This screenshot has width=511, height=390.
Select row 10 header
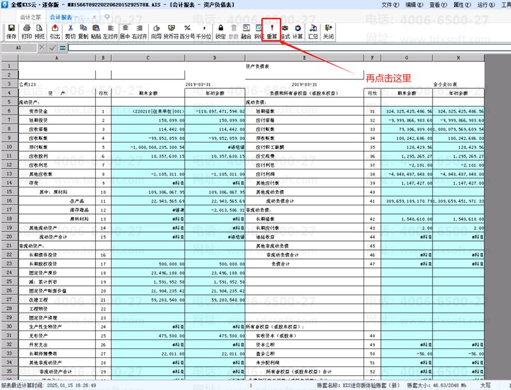pos(10,147)
